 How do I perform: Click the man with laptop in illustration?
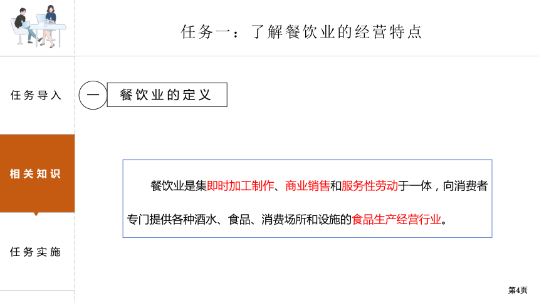(24, 26)
